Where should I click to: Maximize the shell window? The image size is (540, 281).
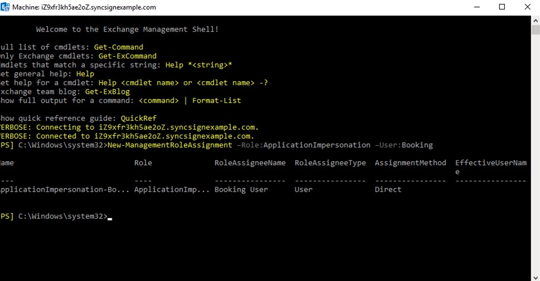(x=502, y=7)
